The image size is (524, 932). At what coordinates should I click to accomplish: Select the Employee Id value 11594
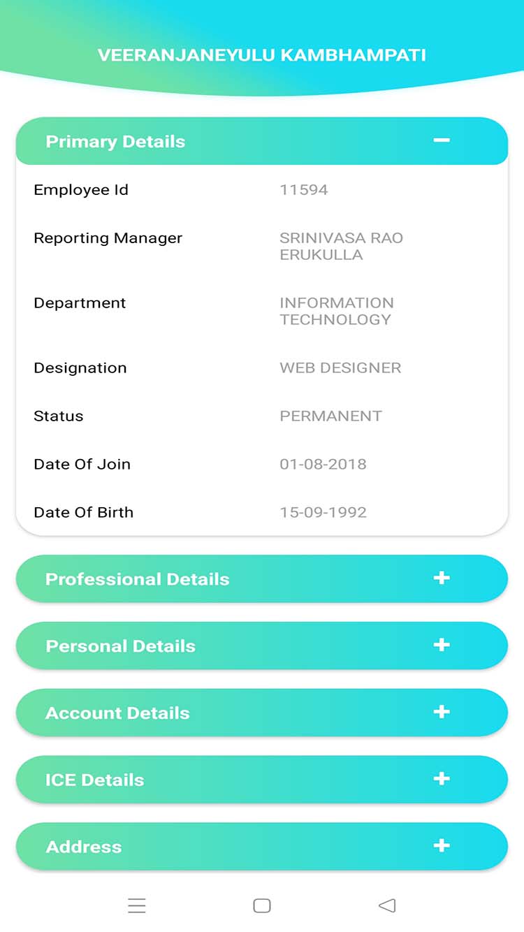coord(304,190)
